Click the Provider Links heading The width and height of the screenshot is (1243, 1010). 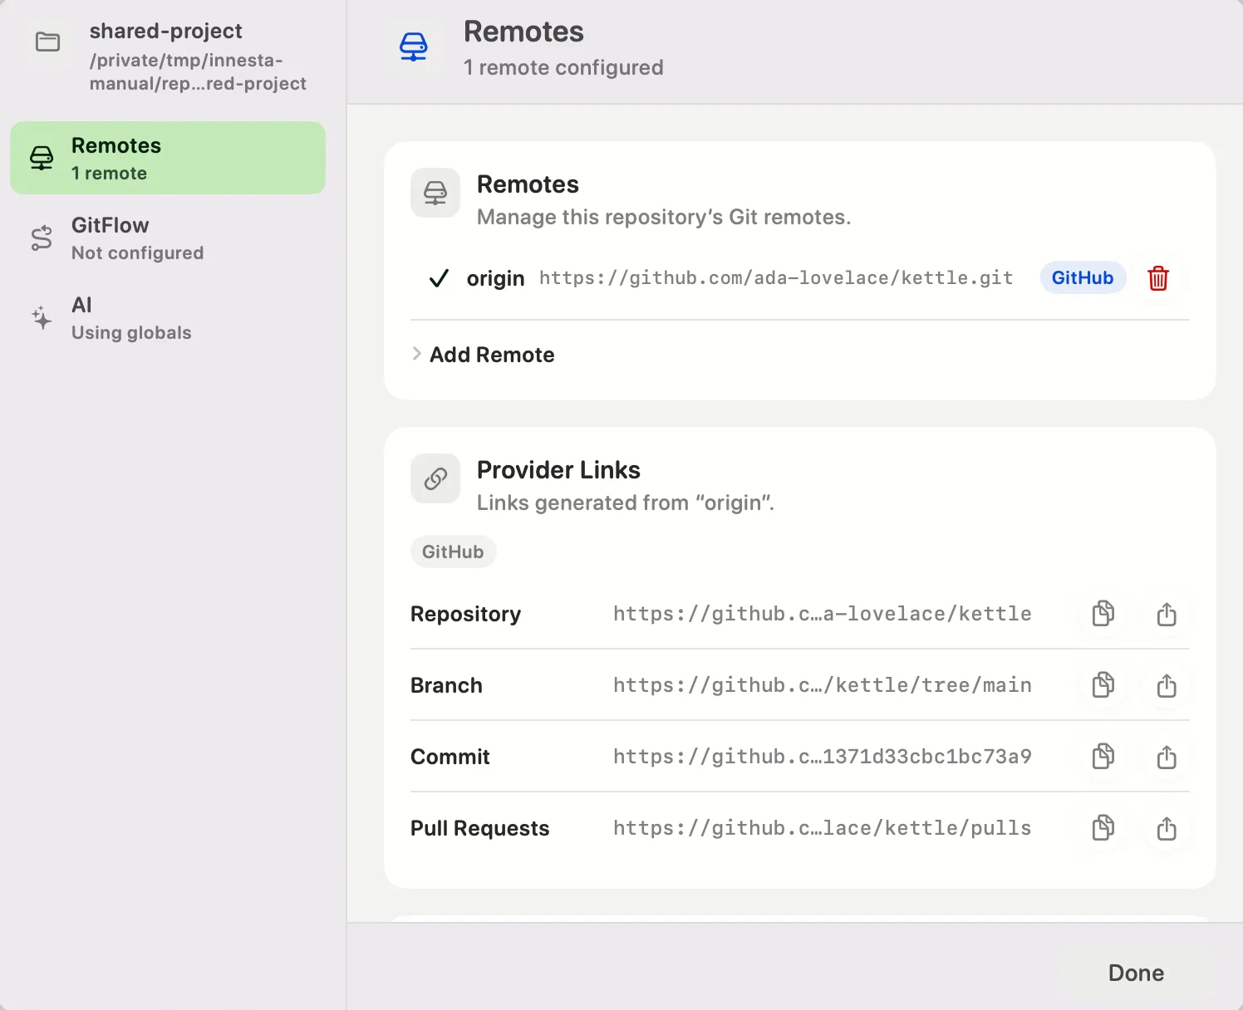[558, 470]
